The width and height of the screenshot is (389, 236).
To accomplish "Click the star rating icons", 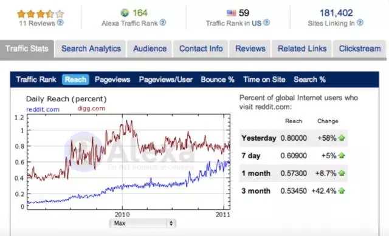I will point(41,14).
